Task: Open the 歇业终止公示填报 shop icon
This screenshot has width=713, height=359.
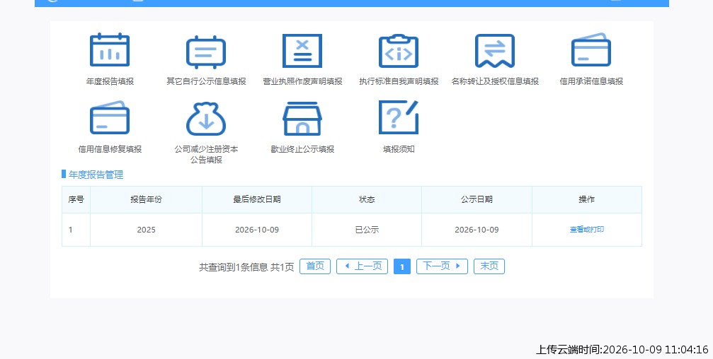Action: point(302,119)
